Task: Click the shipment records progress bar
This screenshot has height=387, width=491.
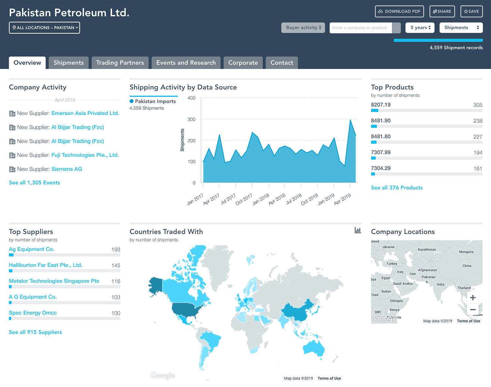Action: 438,41
